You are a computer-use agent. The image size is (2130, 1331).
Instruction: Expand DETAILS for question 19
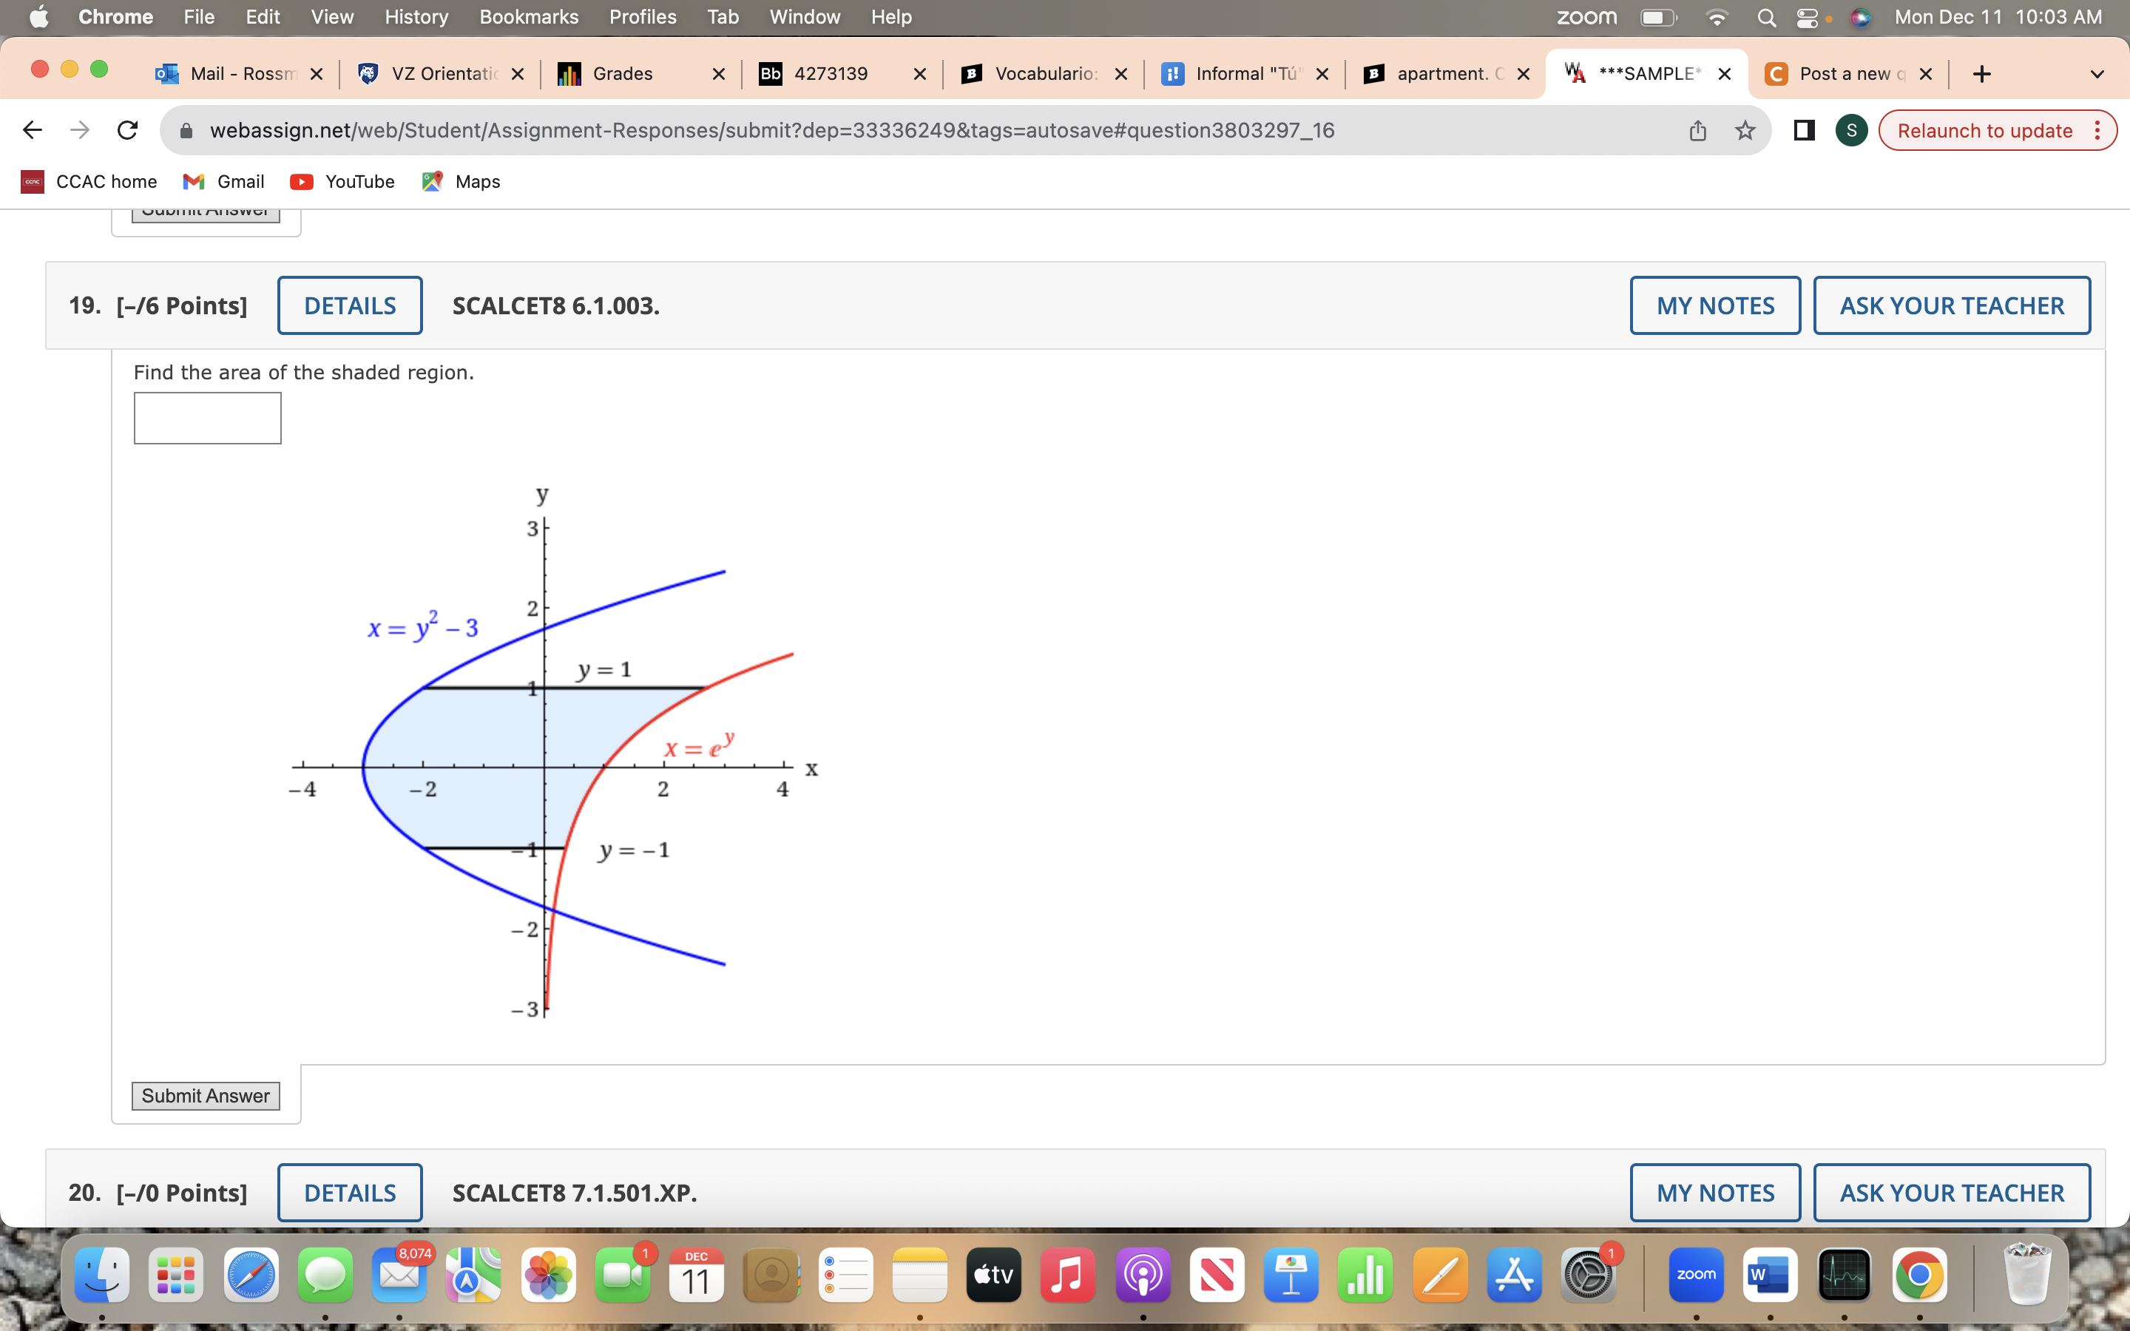(x=349, y=305)
